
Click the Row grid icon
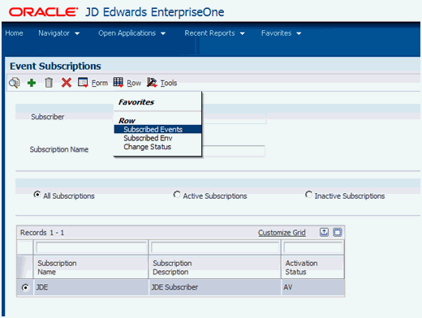pos(118,82)
